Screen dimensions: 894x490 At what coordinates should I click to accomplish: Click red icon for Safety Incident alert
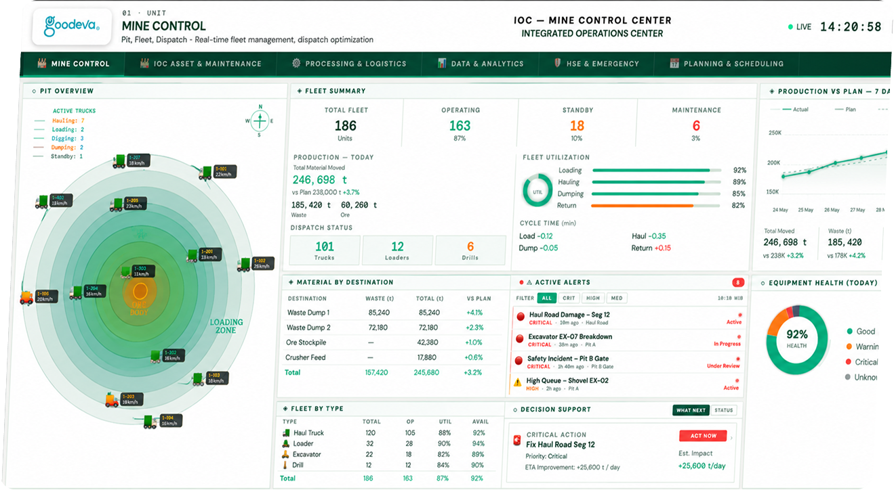point(519,360)
